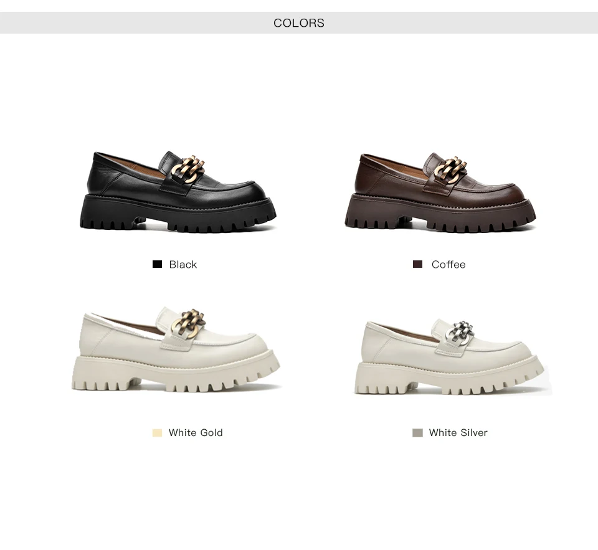Click the bronze chain on white gold loafer

(188, 324)
